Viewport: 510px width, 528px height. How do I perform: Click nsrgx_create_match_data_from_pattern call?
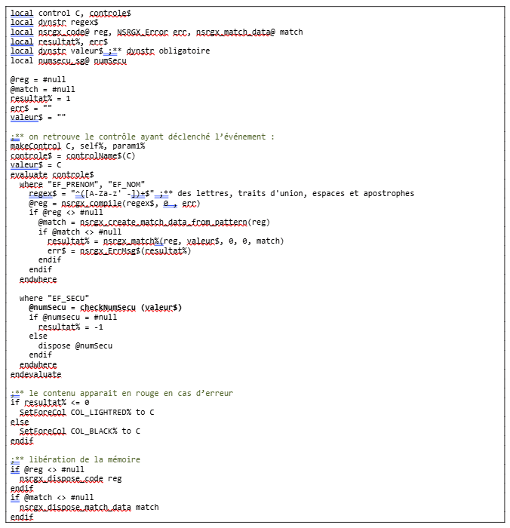(x=175, y=222)
